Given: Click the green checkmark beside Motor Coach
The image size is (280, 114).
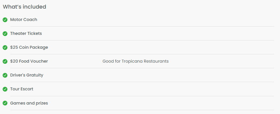Looking at the screenshot, I should pyautogui.click(x=5, y=20).
